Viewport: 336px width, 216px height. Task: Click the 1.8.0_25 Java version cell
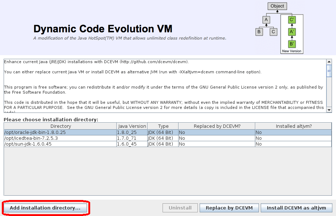[x=132, y=133]
